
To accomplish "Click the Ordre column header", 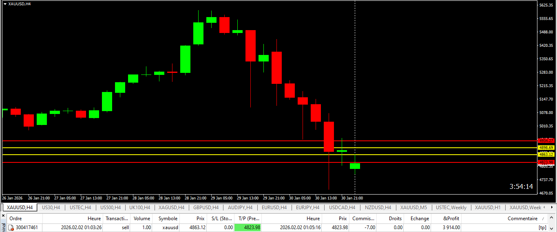I will (x=15, y=219).
